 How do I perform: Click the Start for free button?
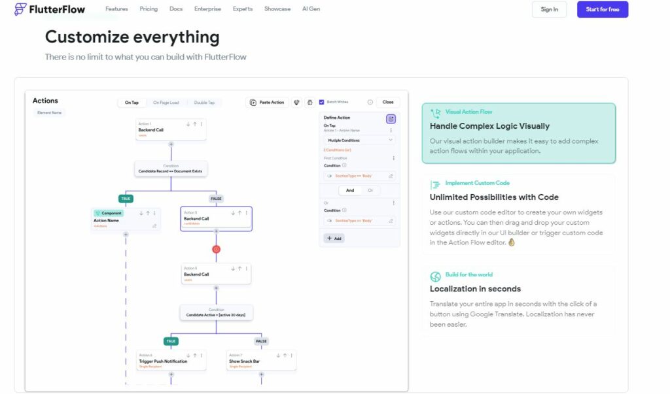(603, 9)
